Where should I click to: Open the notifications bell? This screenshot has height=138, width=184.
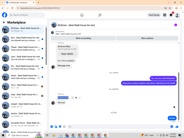point(171,15)
